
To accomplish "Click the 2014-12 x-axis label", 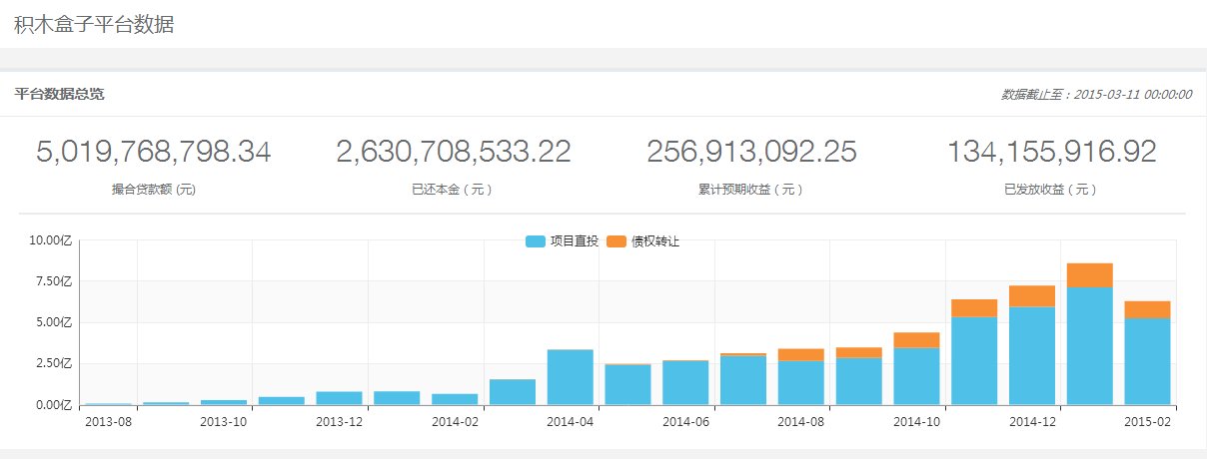I will coord(1033,422).
